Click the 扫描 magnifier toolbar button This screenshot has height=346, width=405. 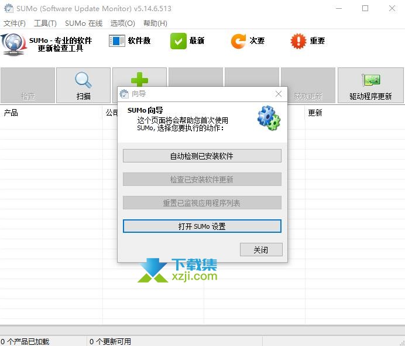(x=83, y=86)
